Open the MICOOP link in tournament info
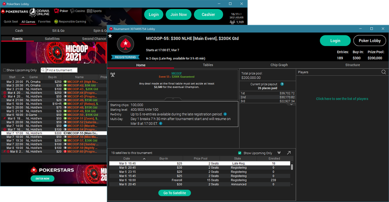389x202 pixels. point(176,73)
